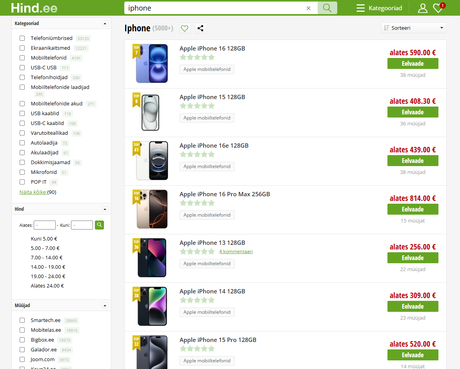
Task: Open the iPhone 15 128GB thumbnail
Action: point(151,112)
